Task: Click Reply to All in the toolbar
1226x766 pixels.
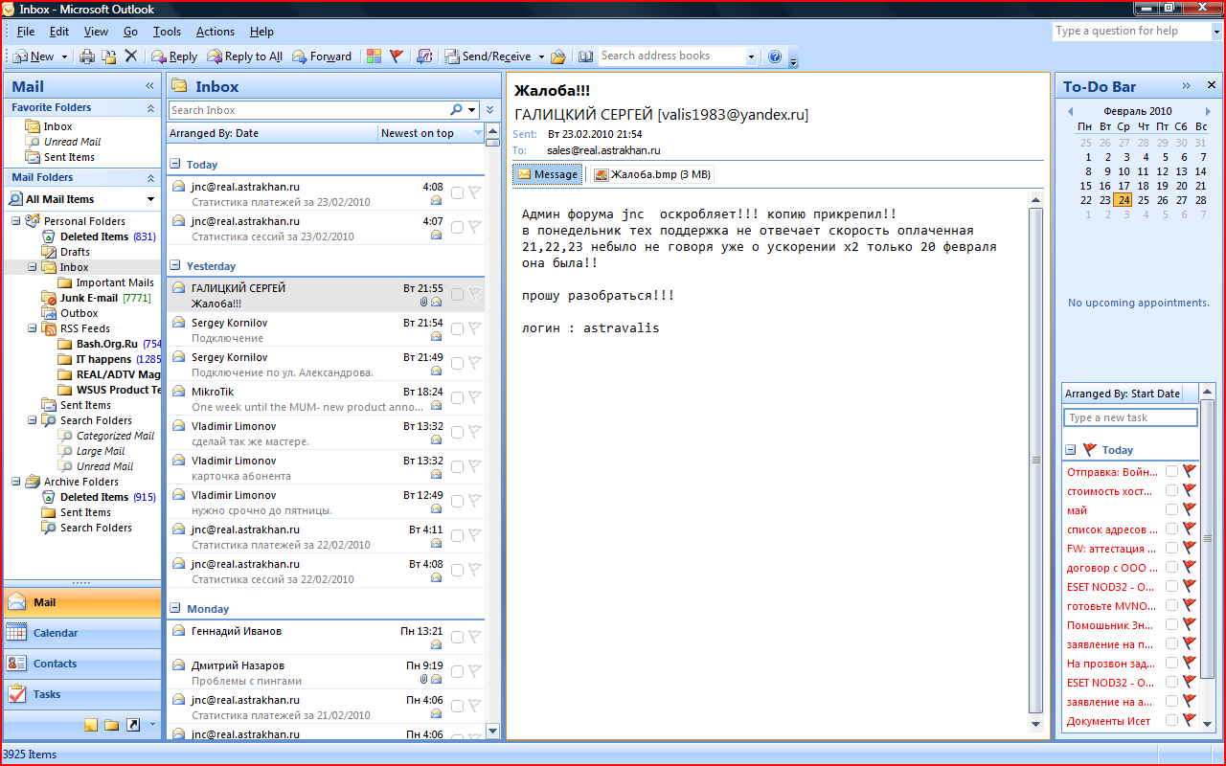Action: [x=245, y=56]
